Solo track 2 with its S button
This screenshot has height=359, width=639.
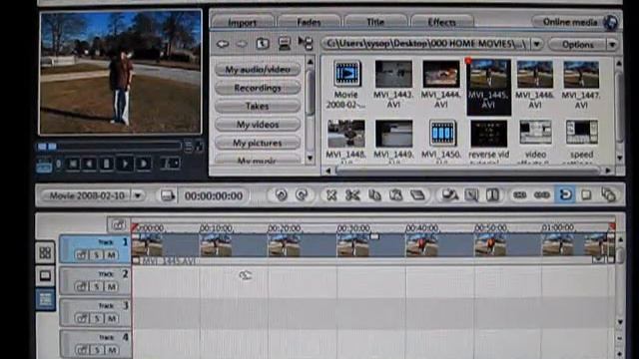click(97, 287)
